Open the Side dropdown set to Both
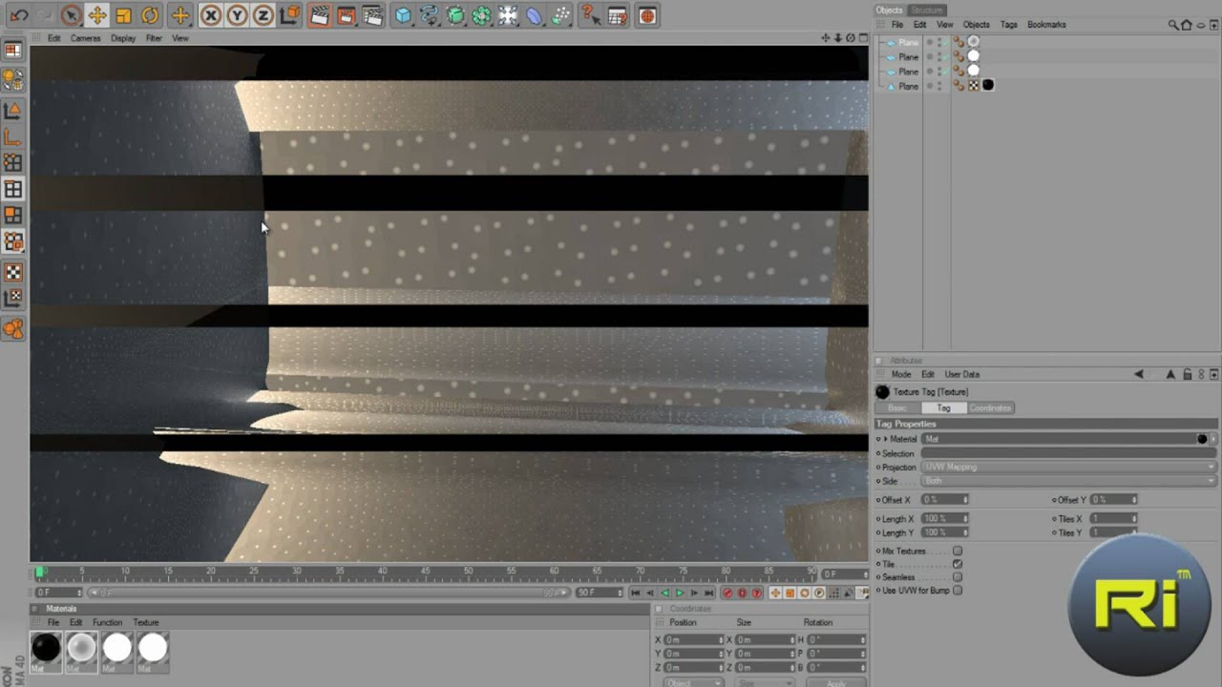The width and height of the screenshot is (1222, 687). tap(1068, 481)
